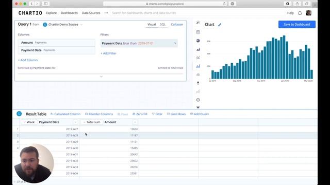Go back in Safari
The image size is (330, 185).
[31, 4]
